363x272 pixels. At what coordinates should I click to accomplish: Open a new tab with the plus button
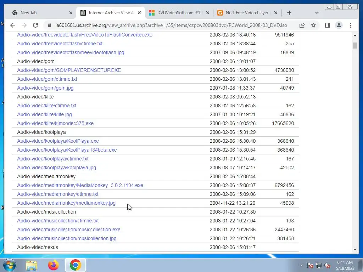coord(289,13)
